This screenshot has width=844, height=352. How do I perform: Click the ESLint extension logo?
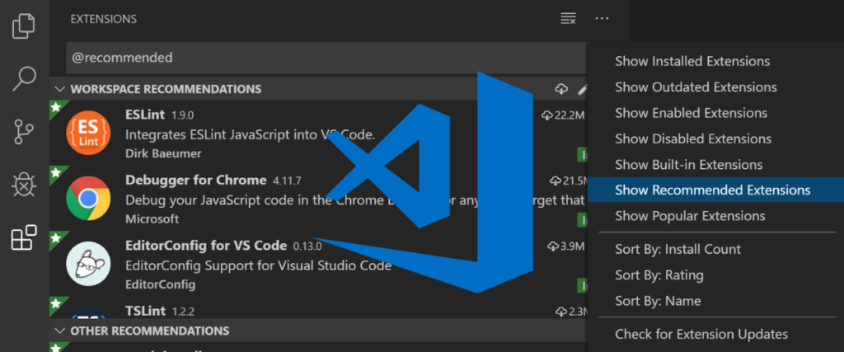point(88,133)
